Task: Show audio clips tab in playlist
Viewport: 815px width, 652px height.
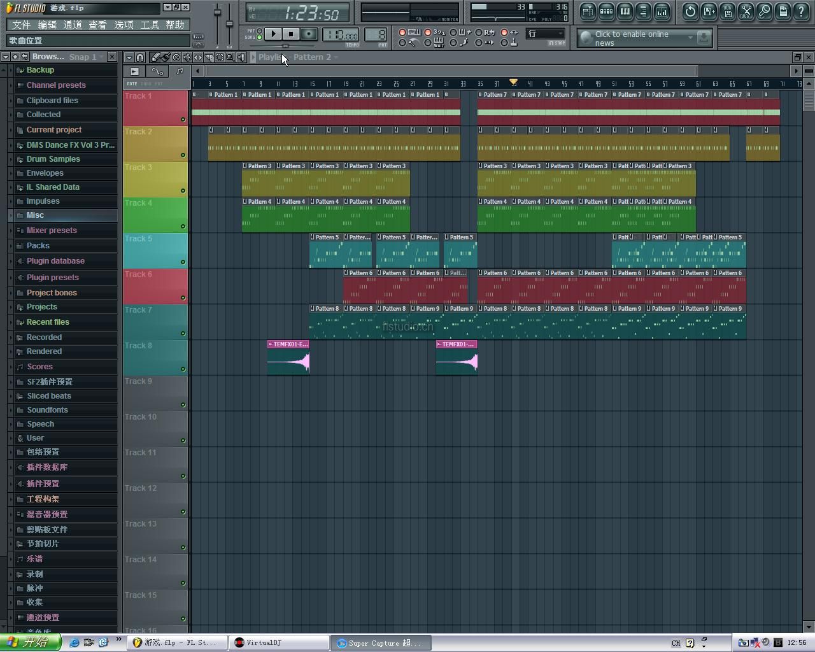Action: (134, 71)
